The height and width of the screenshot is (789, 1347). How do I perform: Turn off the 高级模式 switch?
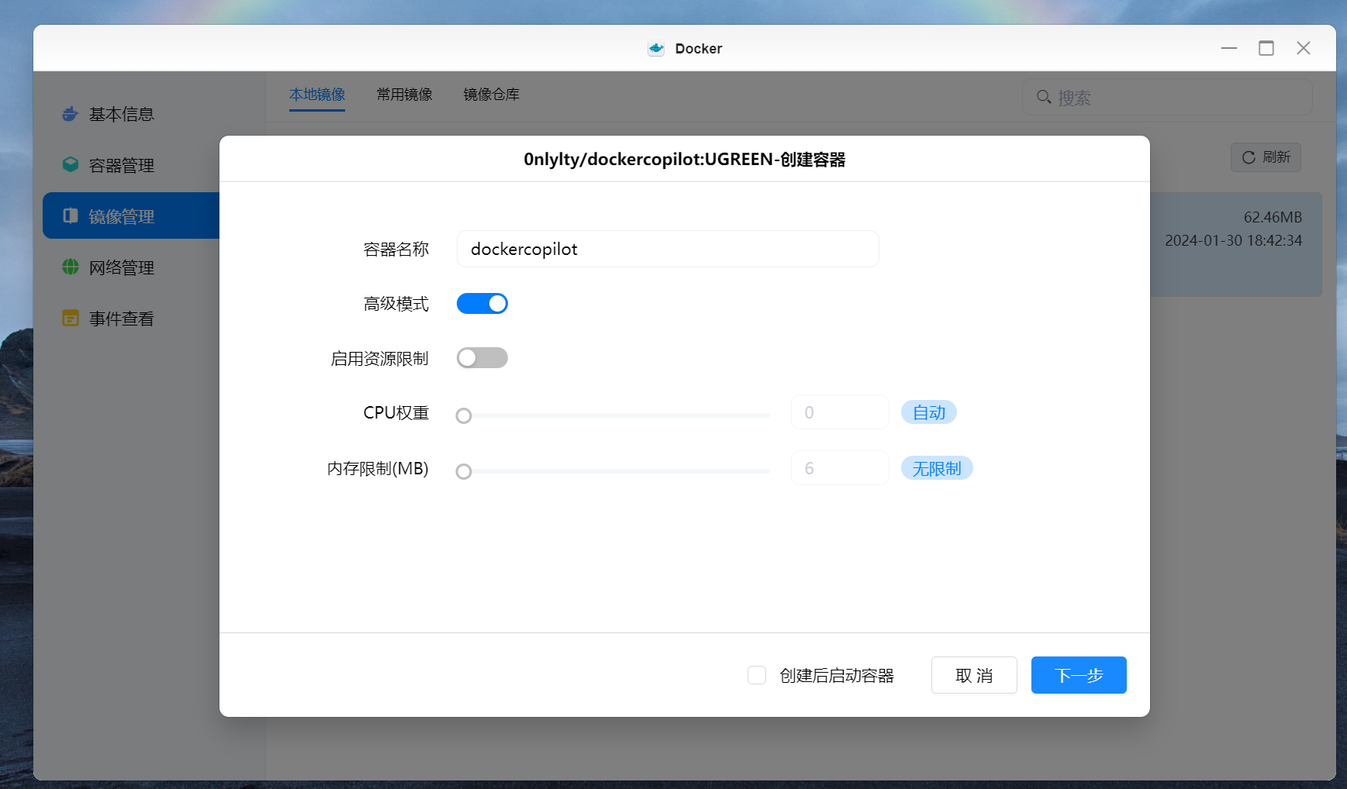coord(482,303)
